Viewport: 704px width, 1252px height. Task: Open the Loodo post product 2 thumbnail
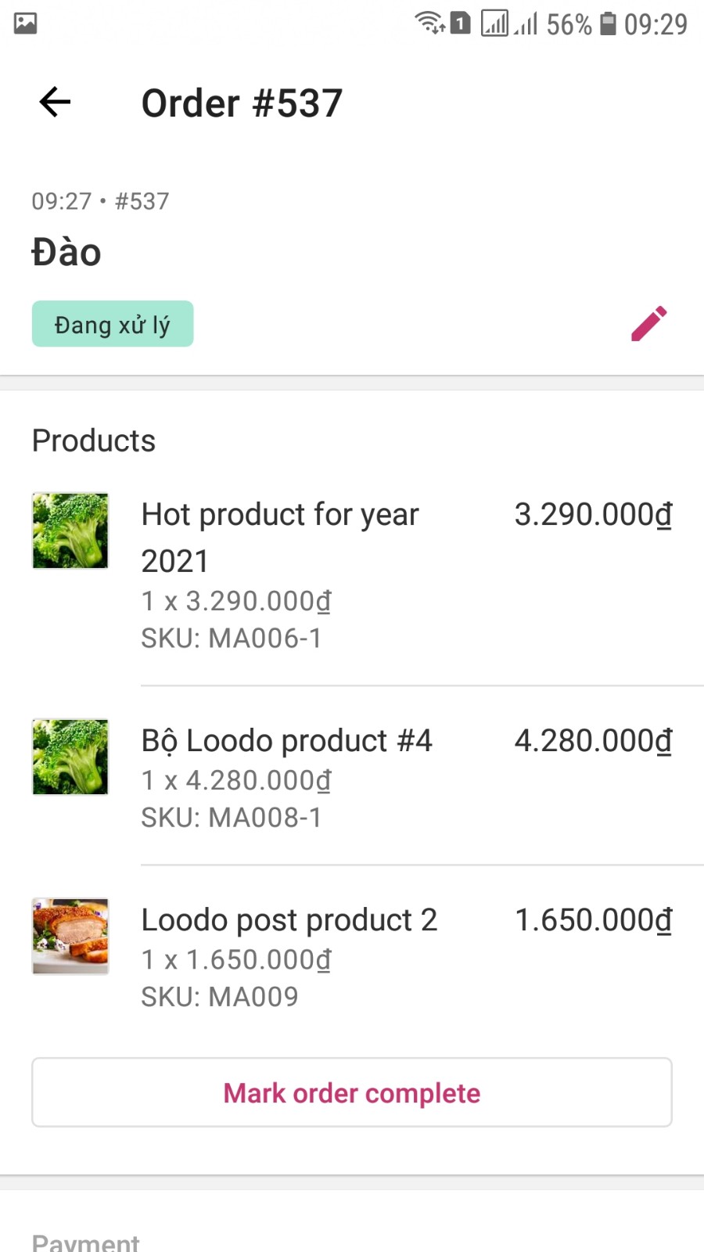coord(70,936)
